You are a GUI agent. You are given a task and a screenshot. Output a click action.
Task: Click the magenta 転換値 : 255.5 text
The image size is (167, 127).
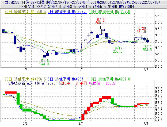tap(102, 83)
